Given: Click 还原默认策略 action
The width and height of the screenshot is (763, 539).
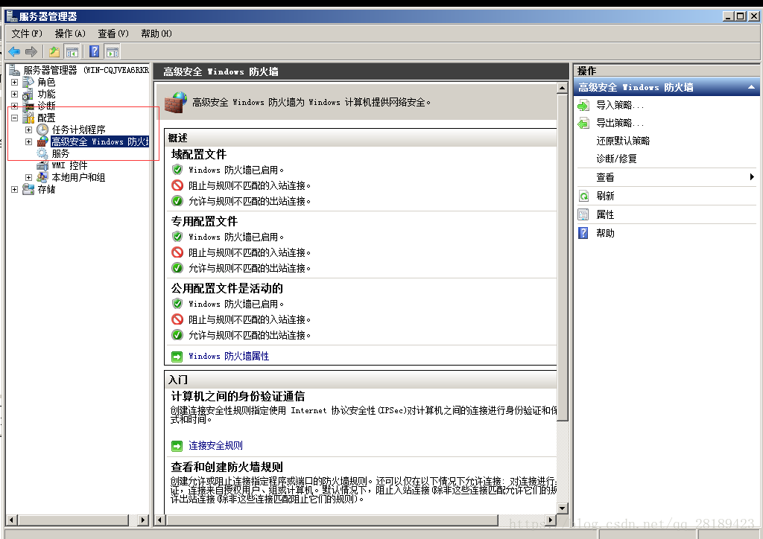Looking at the screenshot, I should point(623,141).
